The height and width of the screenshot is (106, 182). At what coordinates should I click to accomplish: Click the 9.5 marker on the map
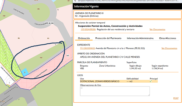(68, 55)
